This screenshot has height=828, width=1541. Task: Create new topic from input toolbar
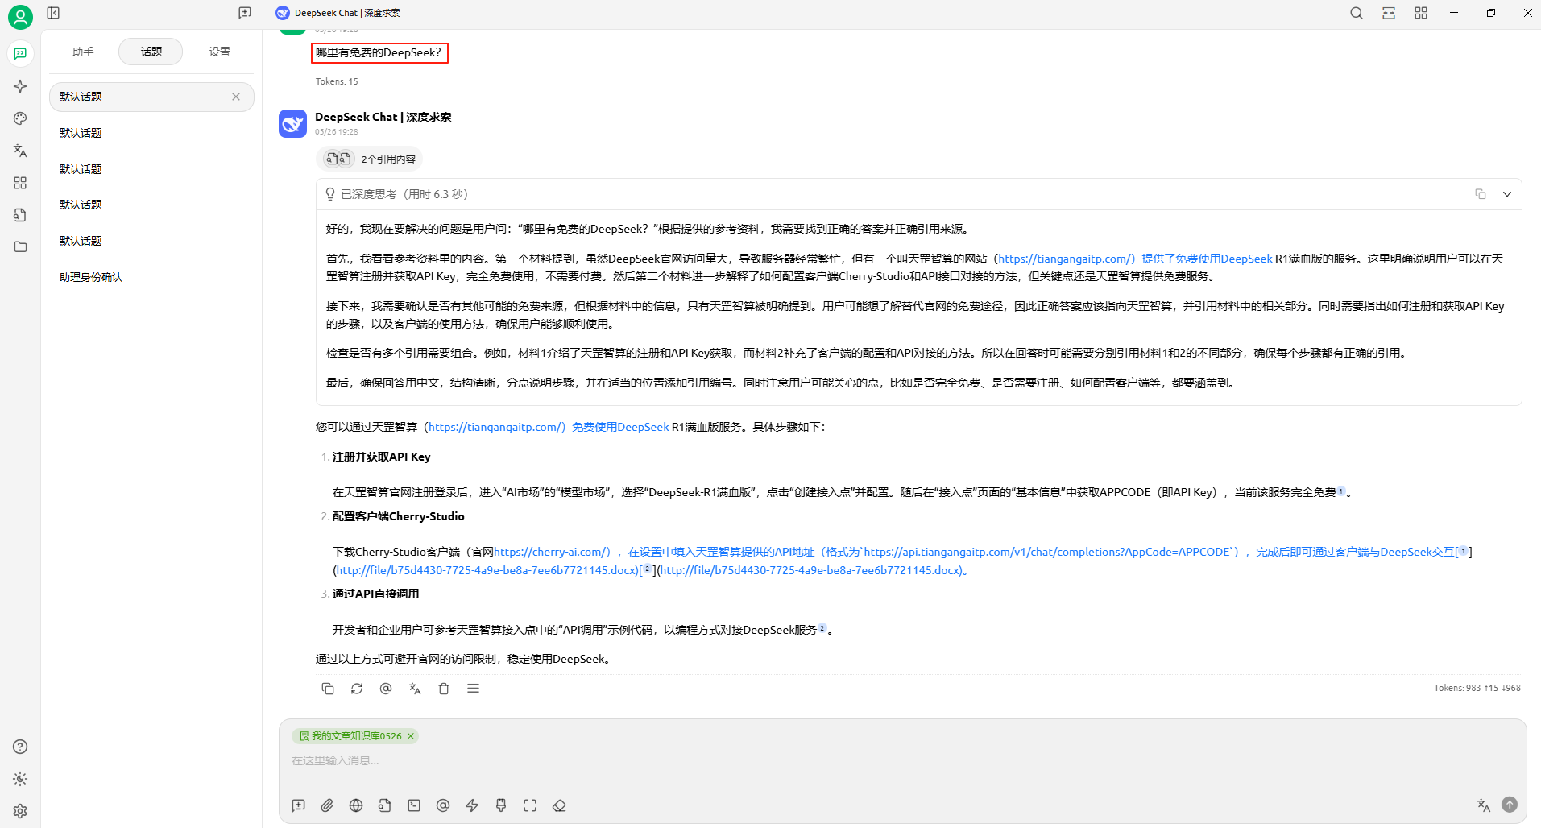click(x=299, y=805)
